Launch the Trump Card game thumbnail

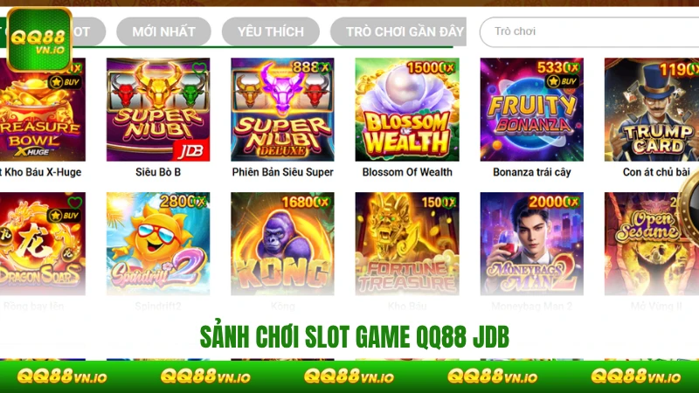pos(652,110)
